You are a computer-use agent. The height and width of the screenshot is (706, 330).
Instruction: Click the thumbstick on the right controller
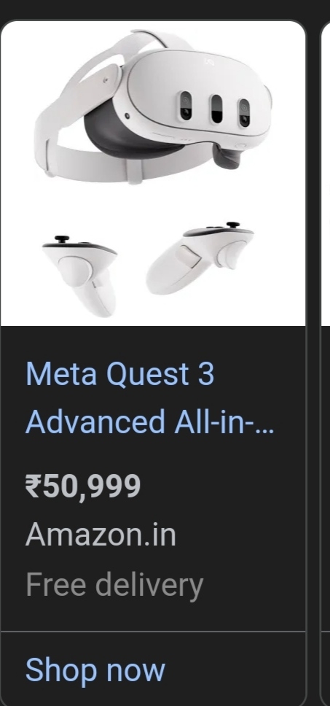pyautogui.click(x=232, y=224)
